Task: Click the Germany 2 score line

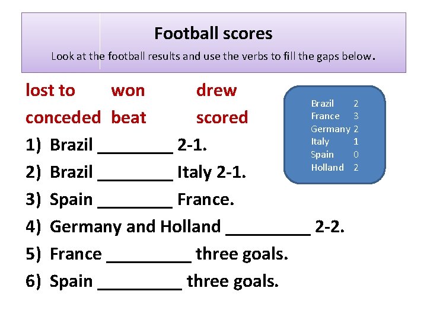Action: (334, 129)
